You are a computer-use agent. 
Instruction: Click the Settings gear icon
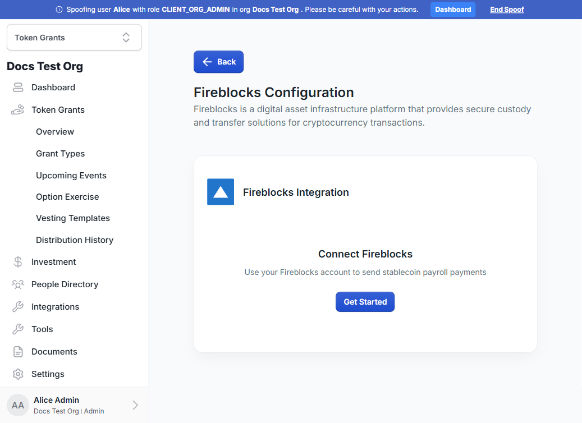(18, 374)
